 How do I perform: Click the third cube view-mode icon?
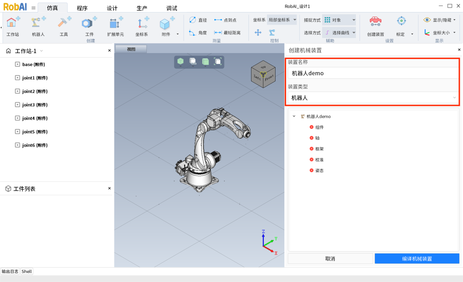(x=205, y=61)
